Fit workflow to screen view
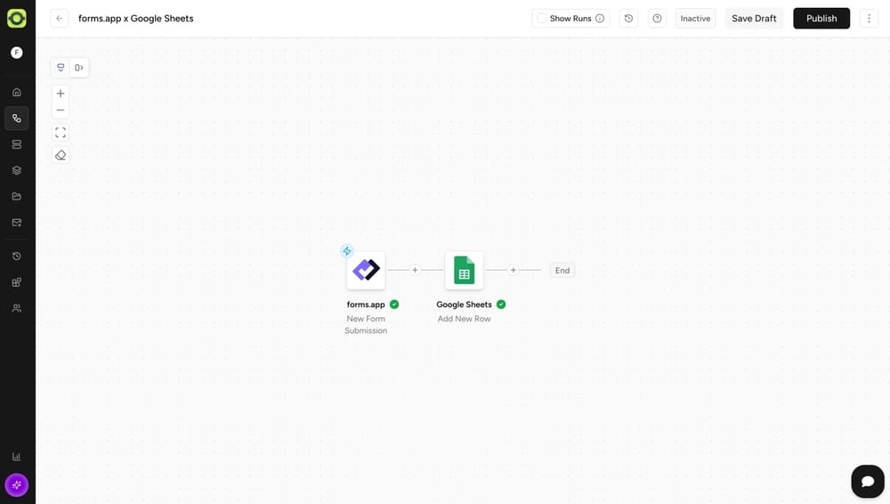The height and width of the screenshot is (504, 890). (61, 133)
